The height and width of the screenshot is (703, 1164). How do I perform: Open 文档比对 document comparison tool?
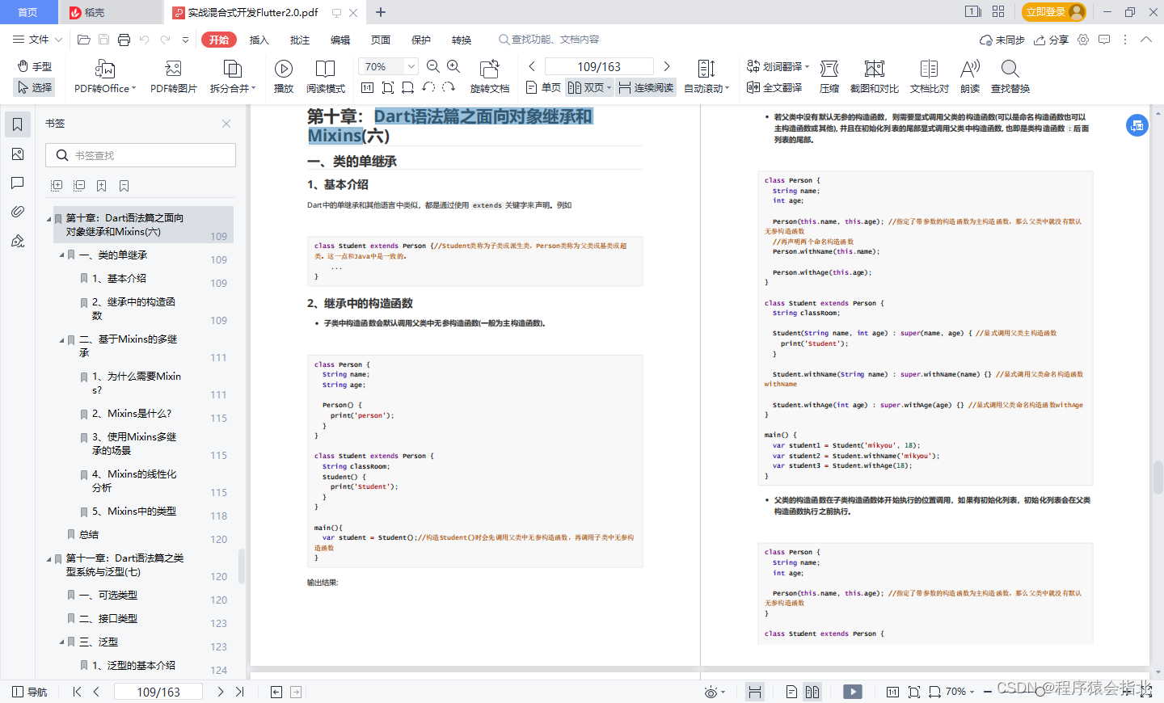pos(930,78)
